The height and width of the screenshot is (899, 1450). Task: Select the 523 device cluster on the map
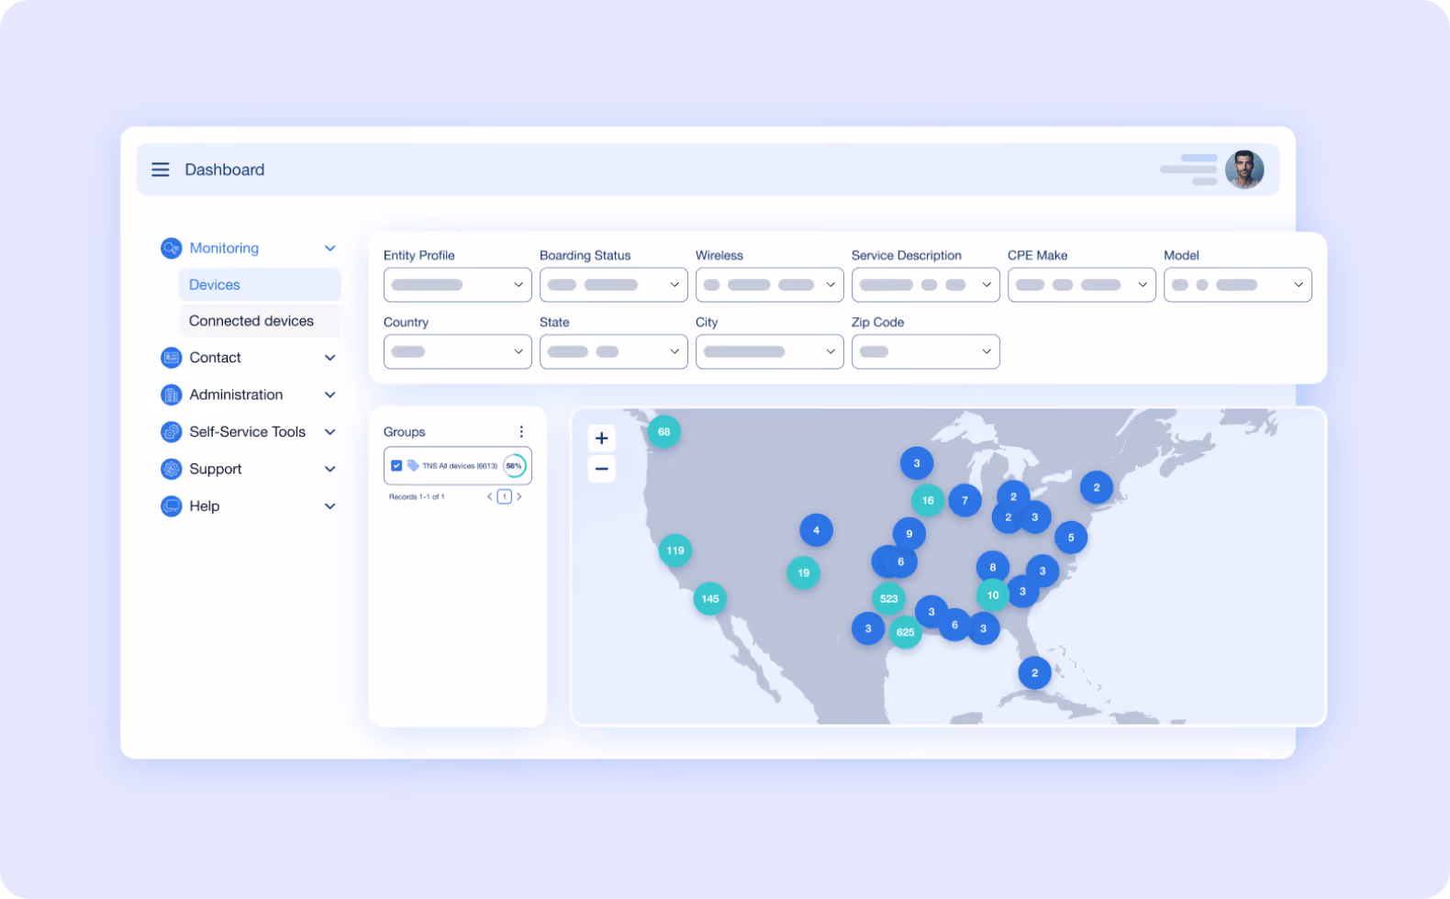tap(889, 599)
